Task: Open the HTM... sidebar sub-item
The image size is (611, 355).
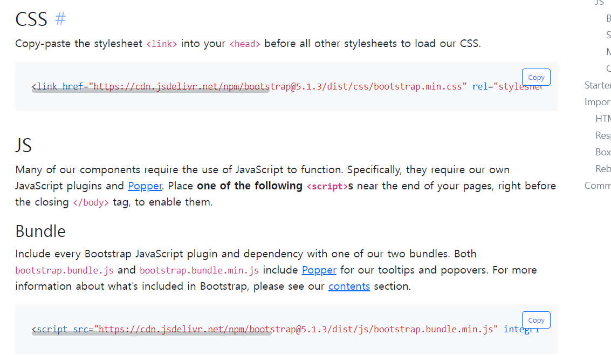Action: point(603,119)
